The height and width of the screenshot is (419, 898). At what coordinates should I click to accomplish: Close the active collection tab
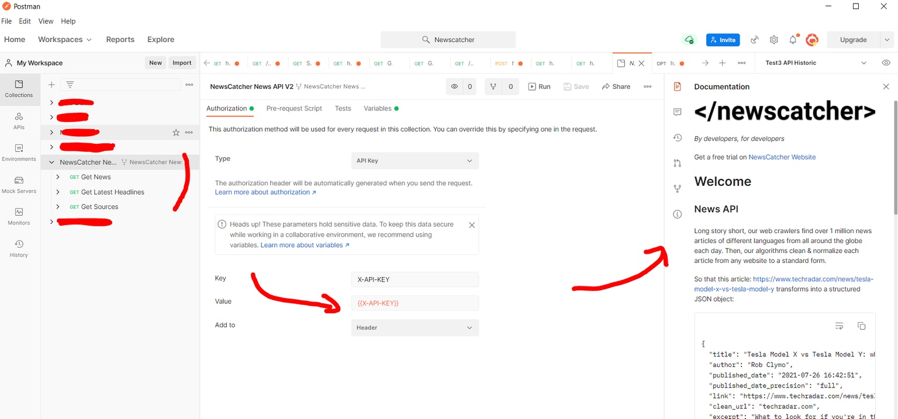tap(641, 63)
